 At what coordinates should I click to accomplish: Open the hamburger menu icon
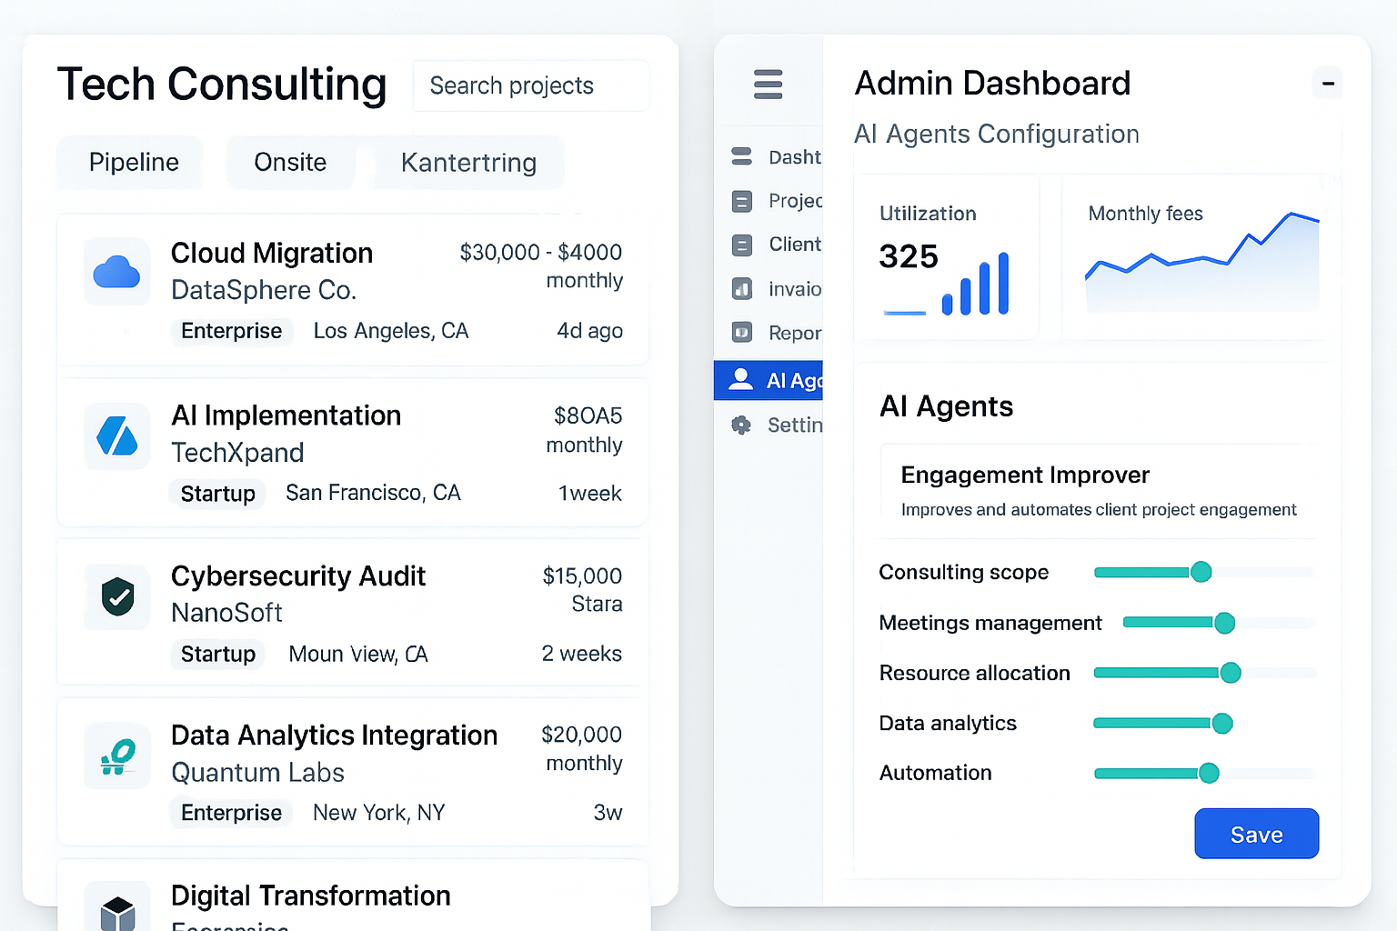768,84
